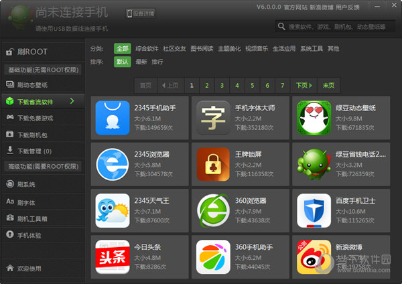
Task: Click the 2345天气王 app title
Action: point(152,201)
